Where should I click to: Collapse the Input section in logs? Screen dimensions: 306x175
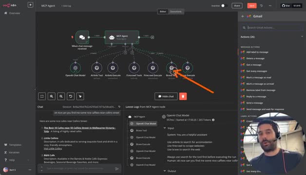pyautogui.click(x=165, y=128)
